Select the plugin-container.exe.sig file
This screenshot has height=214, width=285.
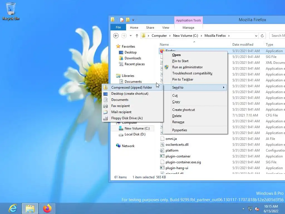pos(183,162)
